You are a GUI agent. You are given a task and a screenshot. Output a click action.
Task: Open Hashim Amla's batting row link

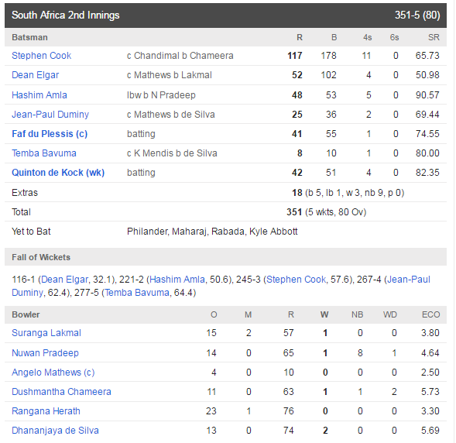39,95
